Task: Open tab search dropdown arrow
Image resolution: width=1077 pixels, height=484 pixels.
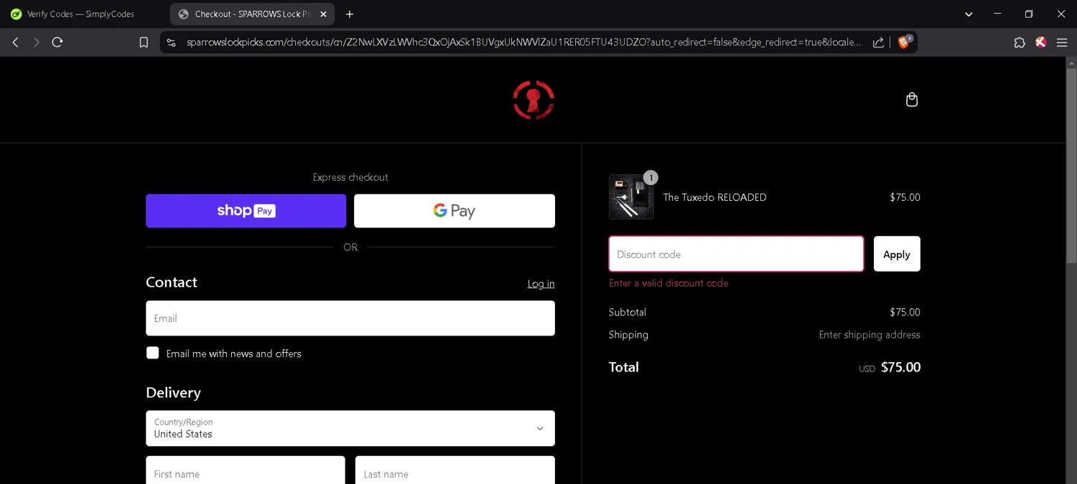Action: coord(969,14)
